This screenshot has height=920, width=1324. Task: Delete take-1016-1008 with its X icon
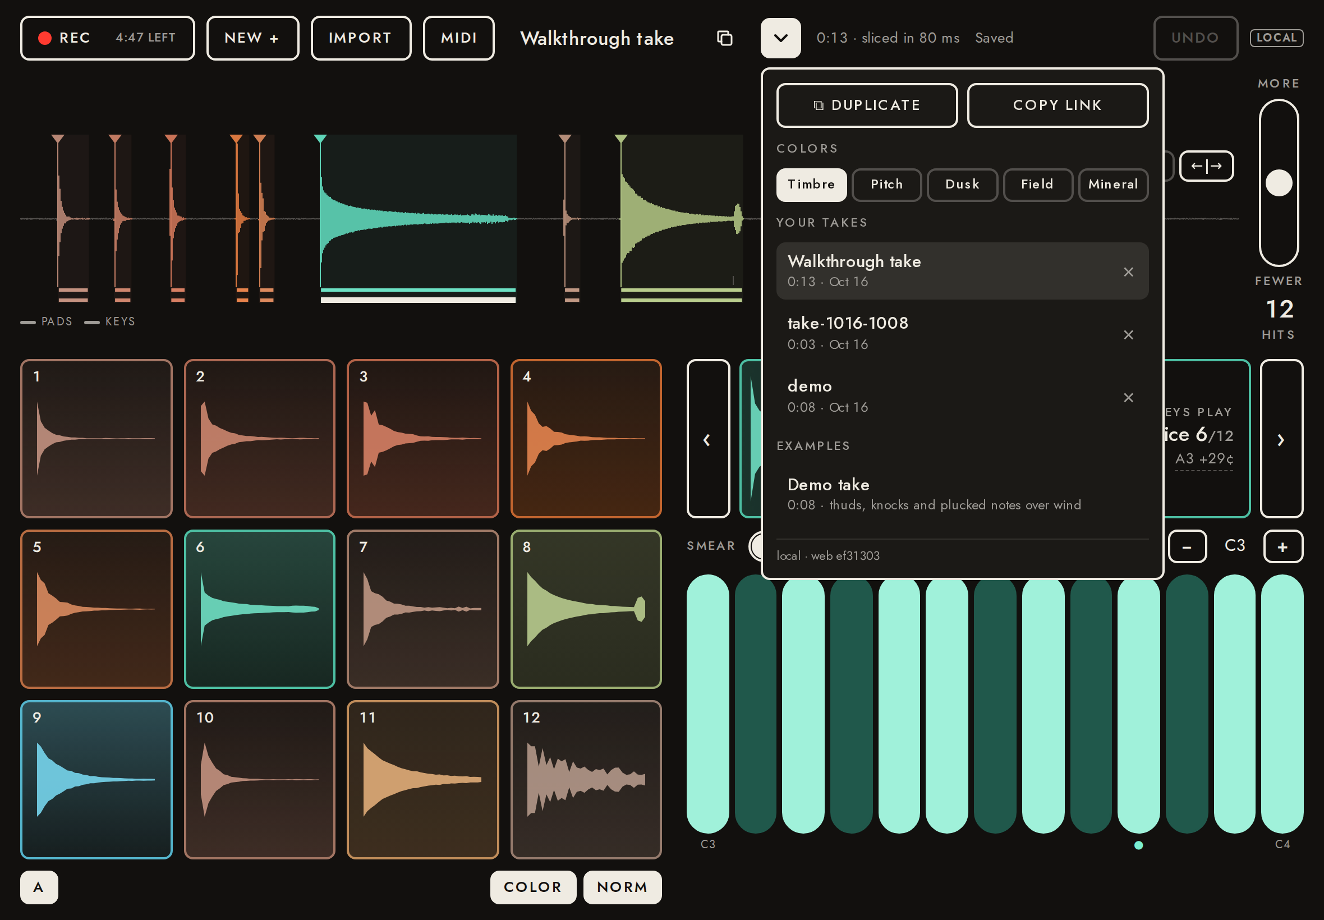coord(1128,335)
